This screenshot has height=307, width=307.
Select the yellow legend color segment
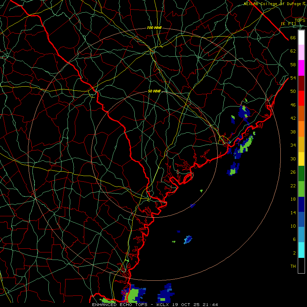(301, 159)
